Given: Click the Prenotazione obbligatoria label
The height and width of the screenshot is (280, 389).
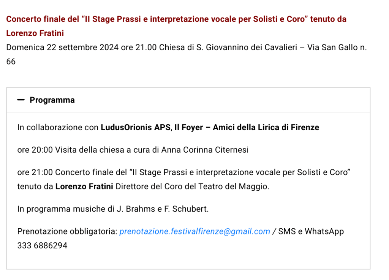Looking at the screenshot, I should click(x=67, y=231).
